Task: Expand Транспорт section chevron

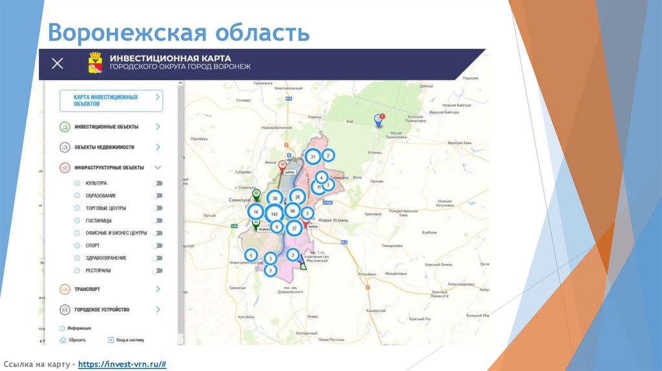Action: click(158, 289)
